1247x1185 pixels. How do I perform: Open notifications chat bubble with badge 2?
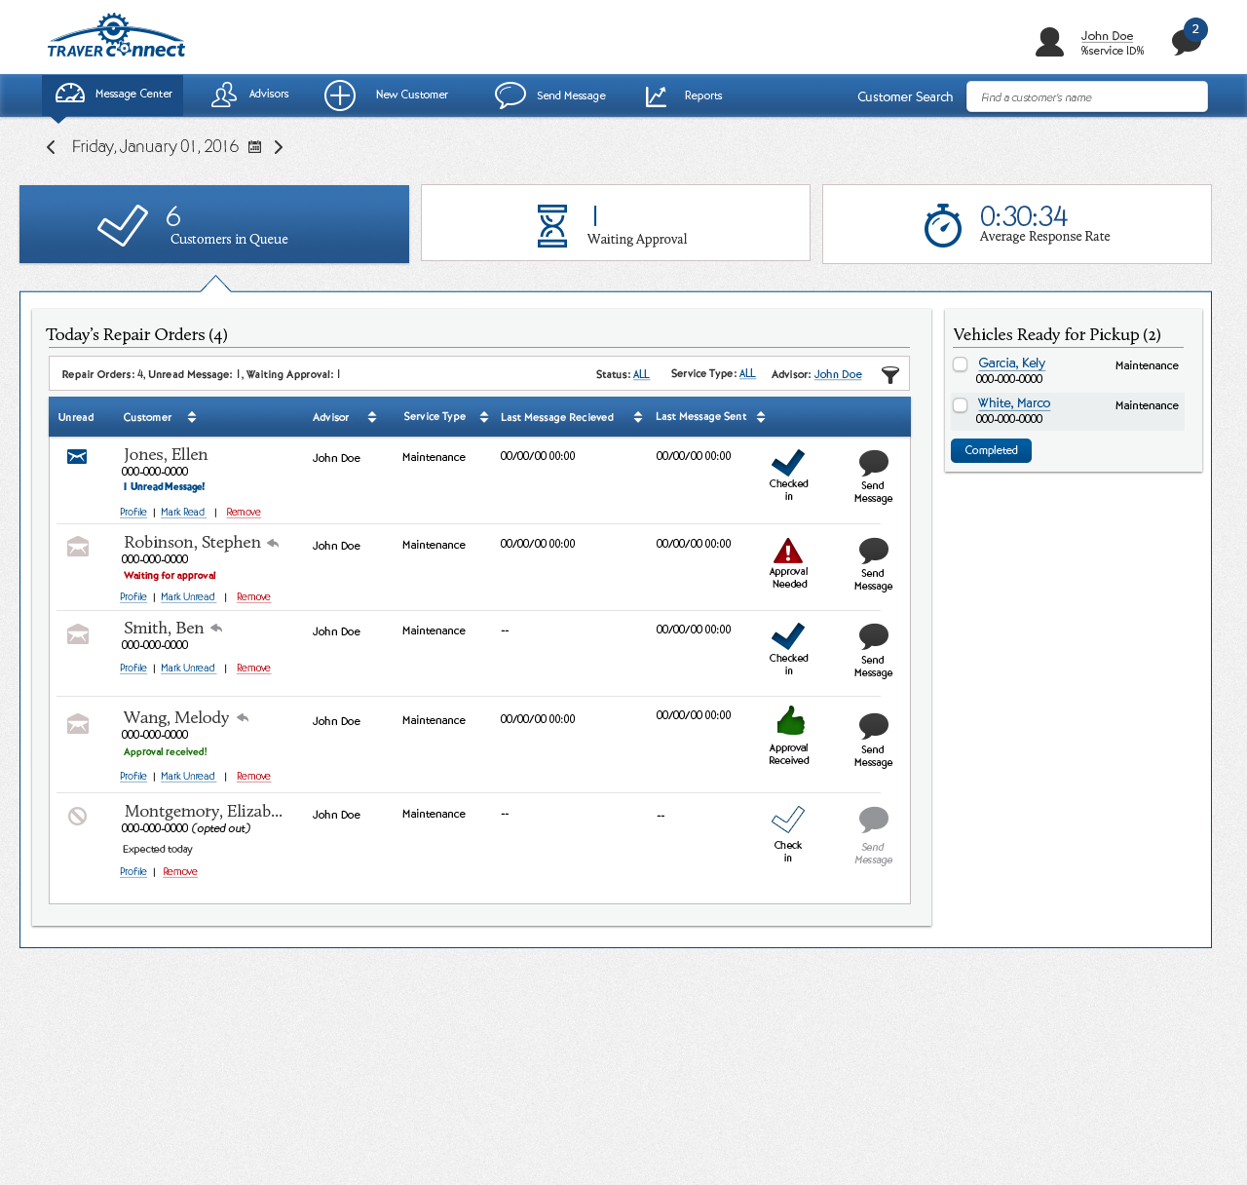click(x=1187, y=41)
